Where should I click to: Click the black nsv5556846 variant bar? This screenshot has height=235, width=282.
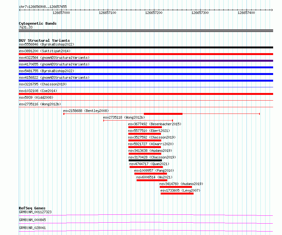[x=146, y=47]
